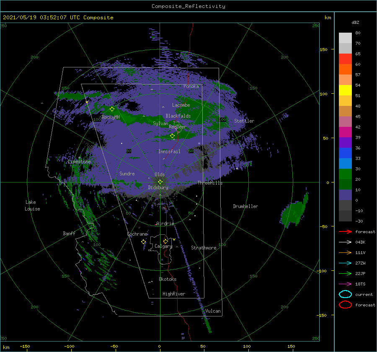Select the yellow diamond marker above Calgary
The width and height of the screenshot is (377, 352).
[x=165, y=241]
